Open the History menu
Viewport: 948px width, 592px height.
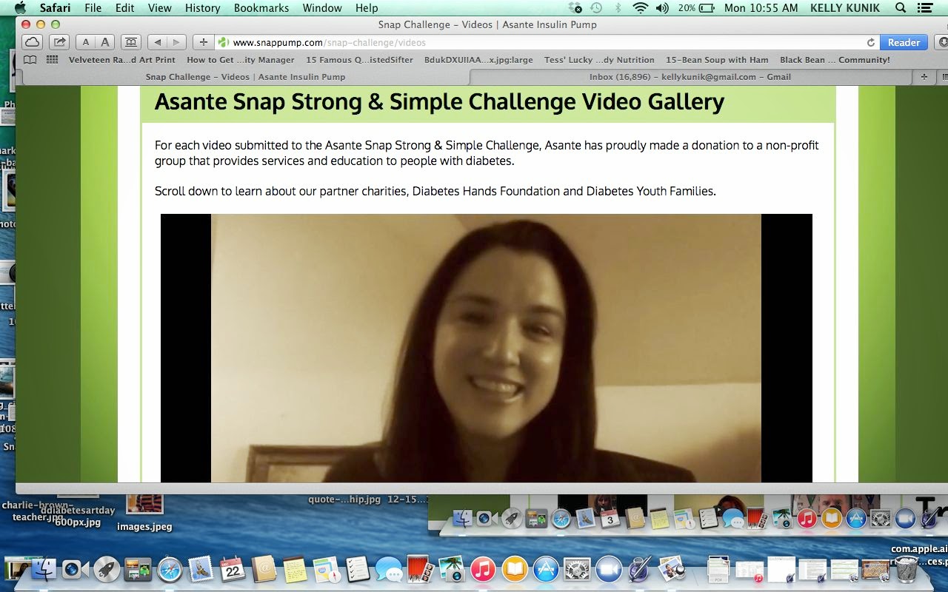[203, 8]
